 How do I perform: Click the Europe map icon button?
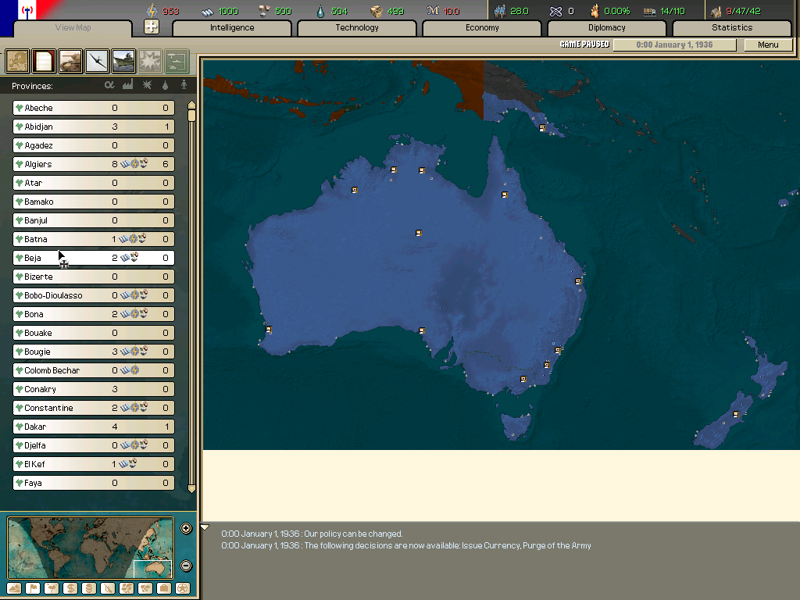coord(17,60)
